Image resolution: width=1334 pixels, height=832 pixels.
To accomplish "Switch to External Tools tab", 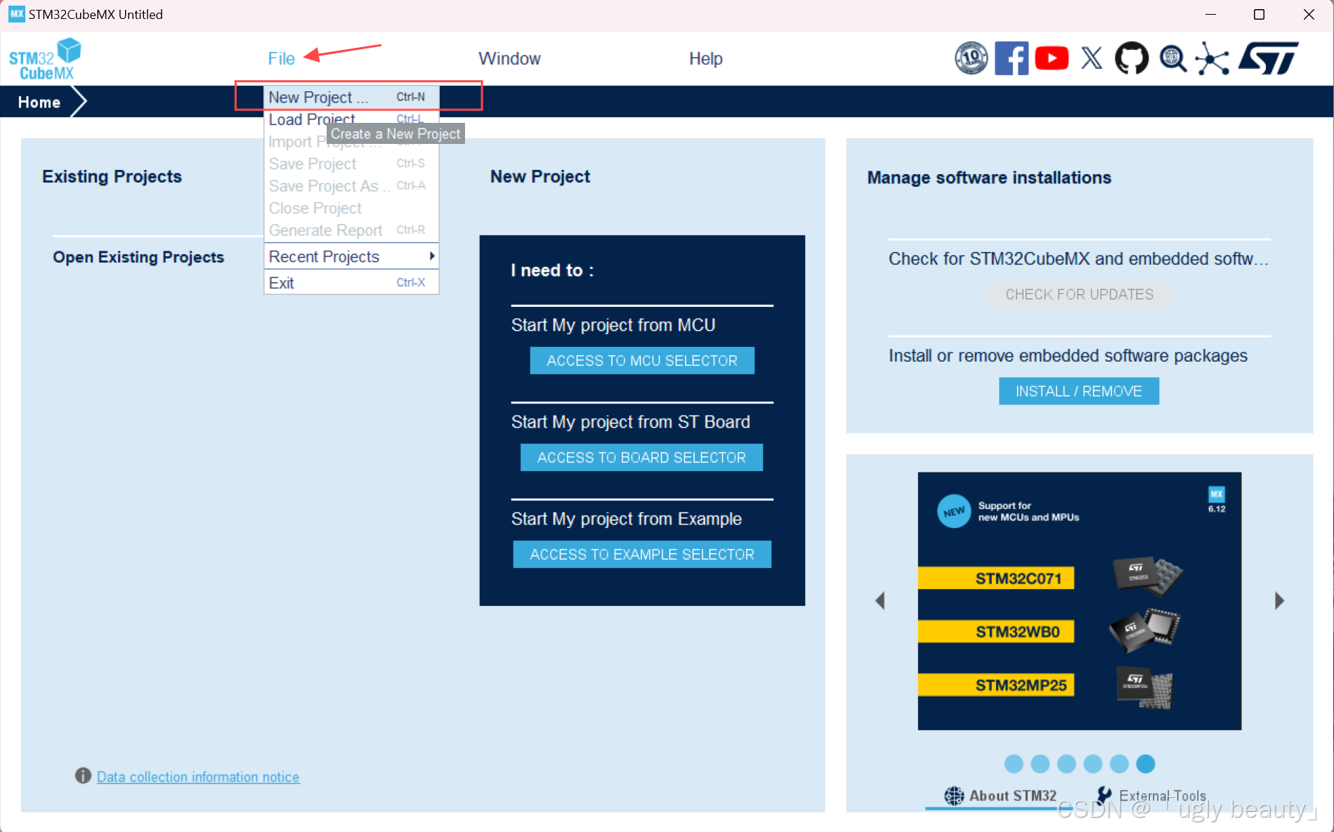I will pos(1151,795).
